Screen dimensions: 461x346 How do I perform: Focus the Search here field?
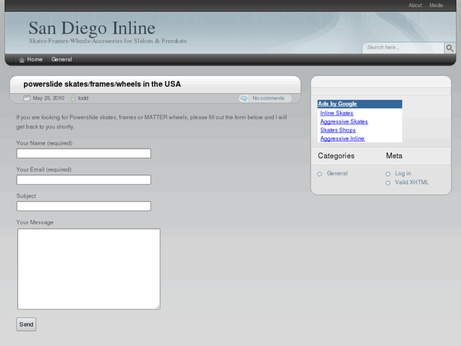tap(403, 48)
